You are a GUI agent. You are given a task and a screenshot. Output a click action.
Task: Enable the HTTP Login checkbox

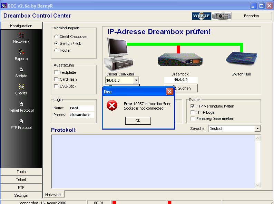tap(193, 112)
